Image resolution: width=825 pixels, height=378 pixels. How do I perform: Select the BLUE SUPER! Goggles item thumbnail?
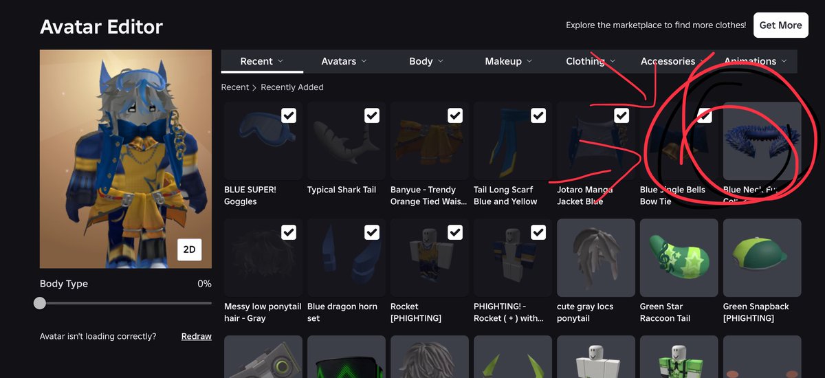tap(263, 141)
